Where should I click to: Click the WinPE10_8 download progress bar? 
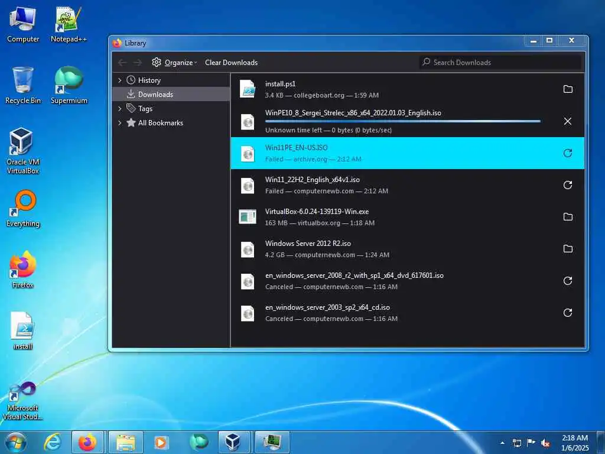click(403, 121)
